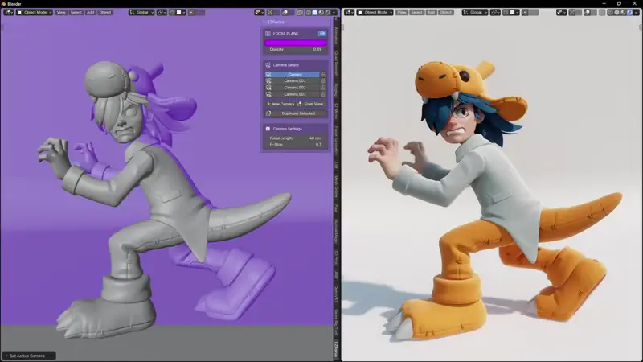Toggle snapping magnet in left viewport

[x=172, y=12]
